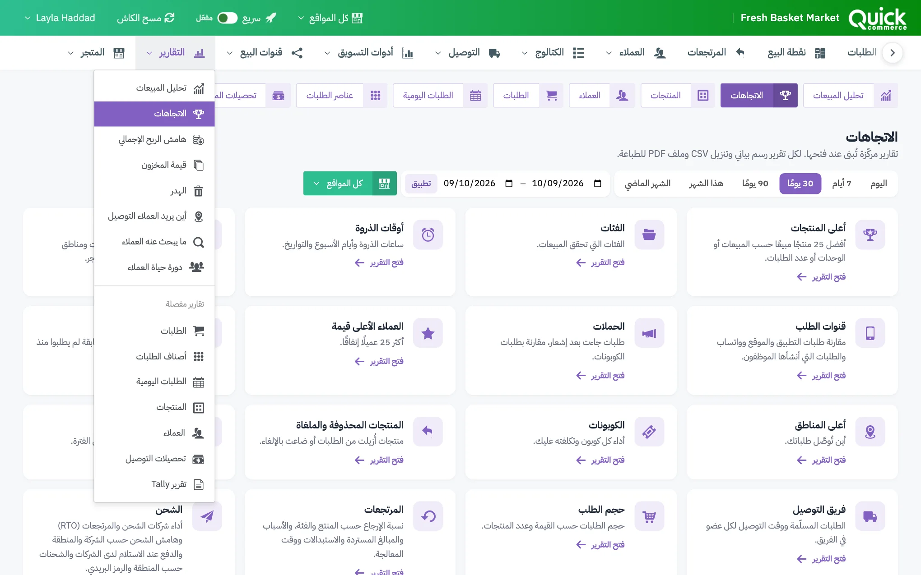
Task: Click the قنوات البيع share icon
Action: coord(297,53)
